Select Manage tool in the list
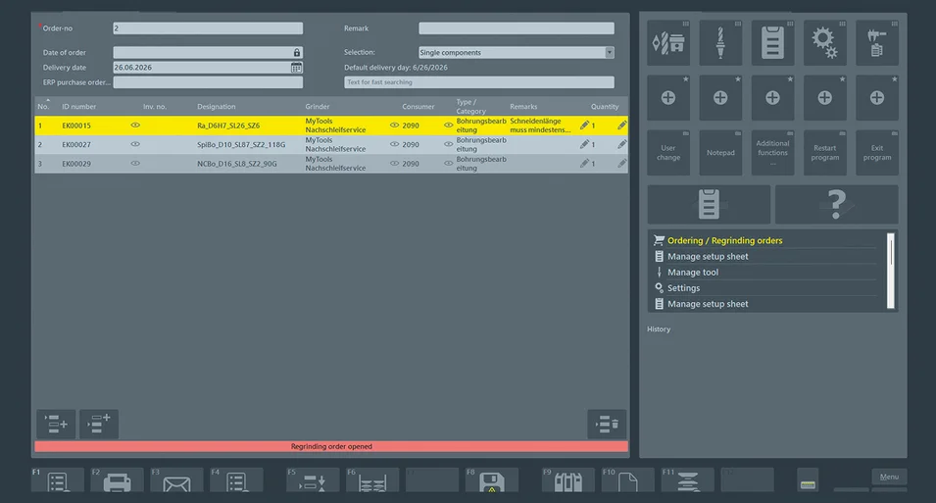The height and width of the screenshot is (503, 936). click(693, 272)
